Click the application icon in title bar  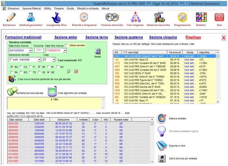coord(3,4)
